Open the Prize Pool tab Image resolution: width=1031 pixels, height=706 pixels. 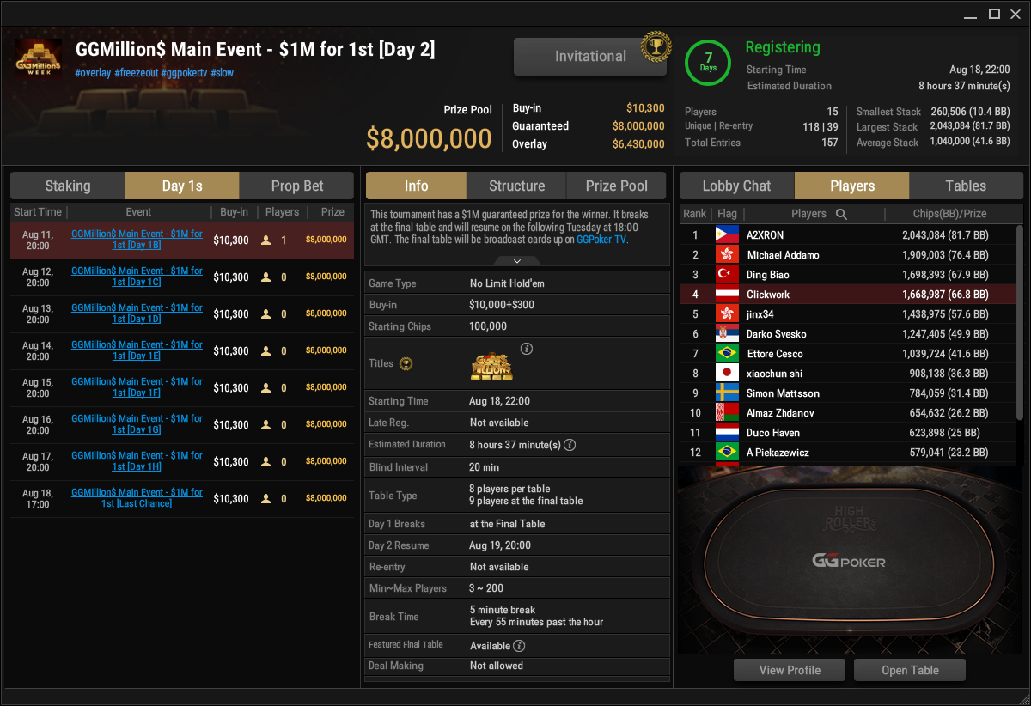pos(617,186)
